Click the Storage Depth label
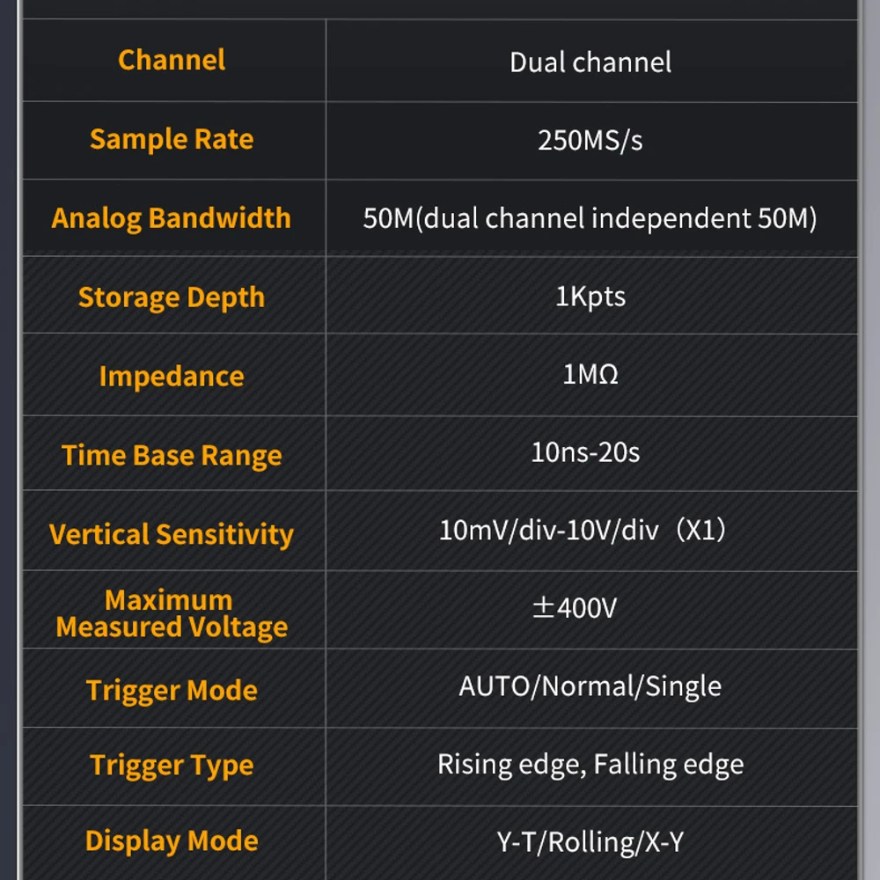The image size is (880, 880). tap(172, 297)
